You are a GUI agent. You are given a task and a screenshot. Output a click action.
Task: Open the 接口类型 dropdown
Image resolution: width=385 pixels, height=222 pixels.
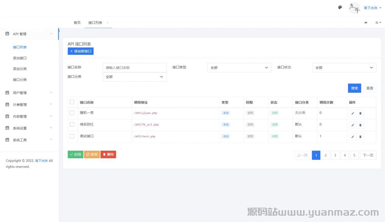(239, 68)
